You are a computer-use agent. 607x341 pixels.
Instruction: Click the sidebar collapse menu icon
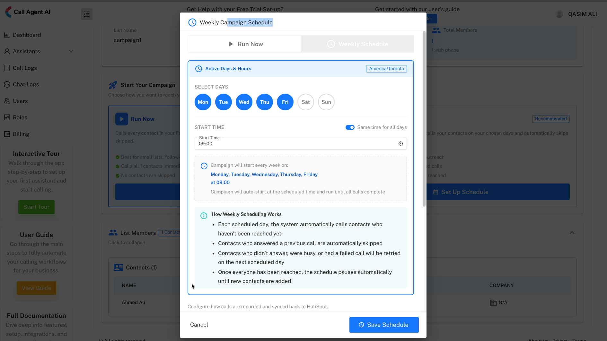[x=87, y=14]
